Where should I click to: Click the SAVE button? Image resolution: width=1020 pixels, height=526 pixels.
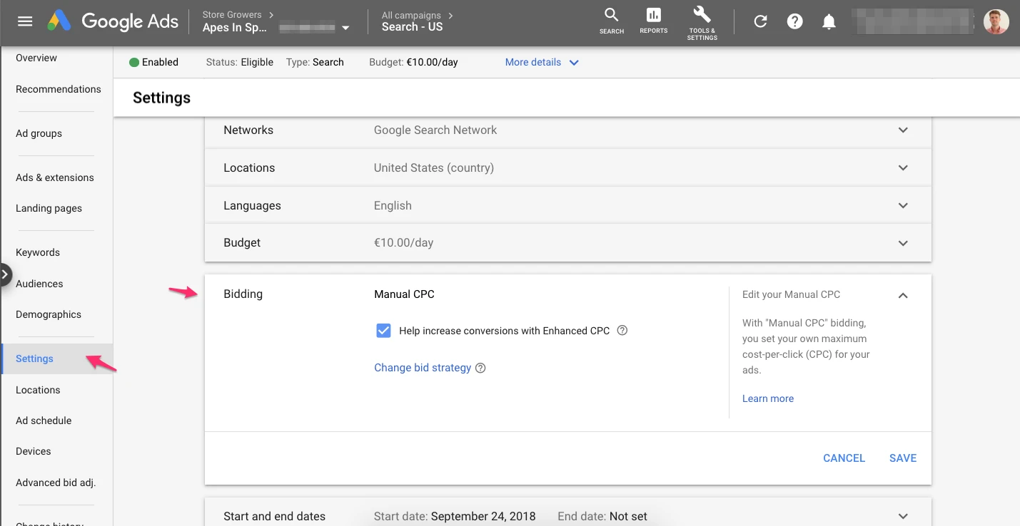click(903, 458)
